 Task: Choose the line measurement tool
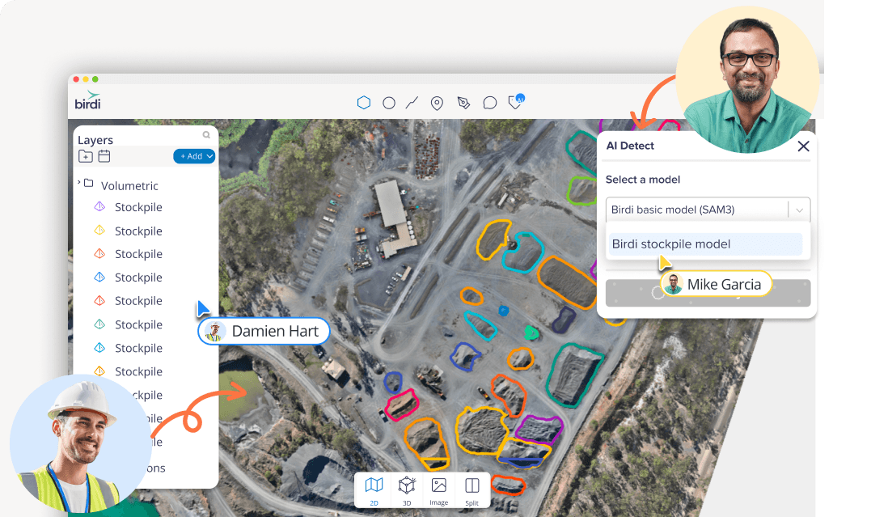pos(412,103)
